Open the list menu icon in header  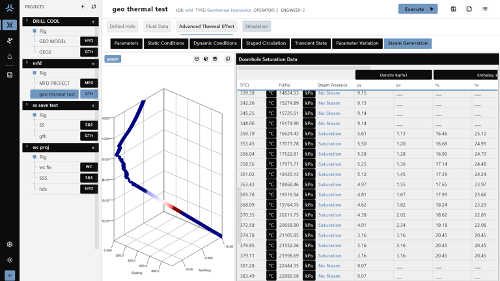(x=484, y=9)
